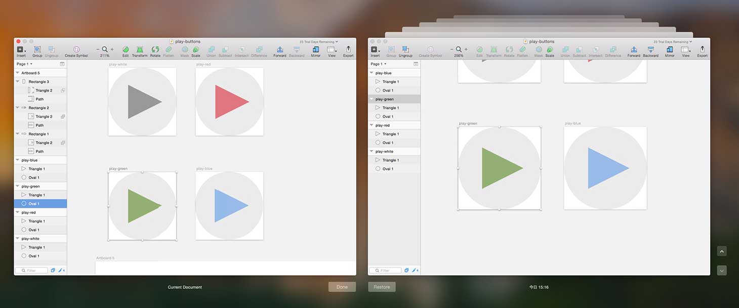Select the play-blue artboard in the right window

(605, 168)
